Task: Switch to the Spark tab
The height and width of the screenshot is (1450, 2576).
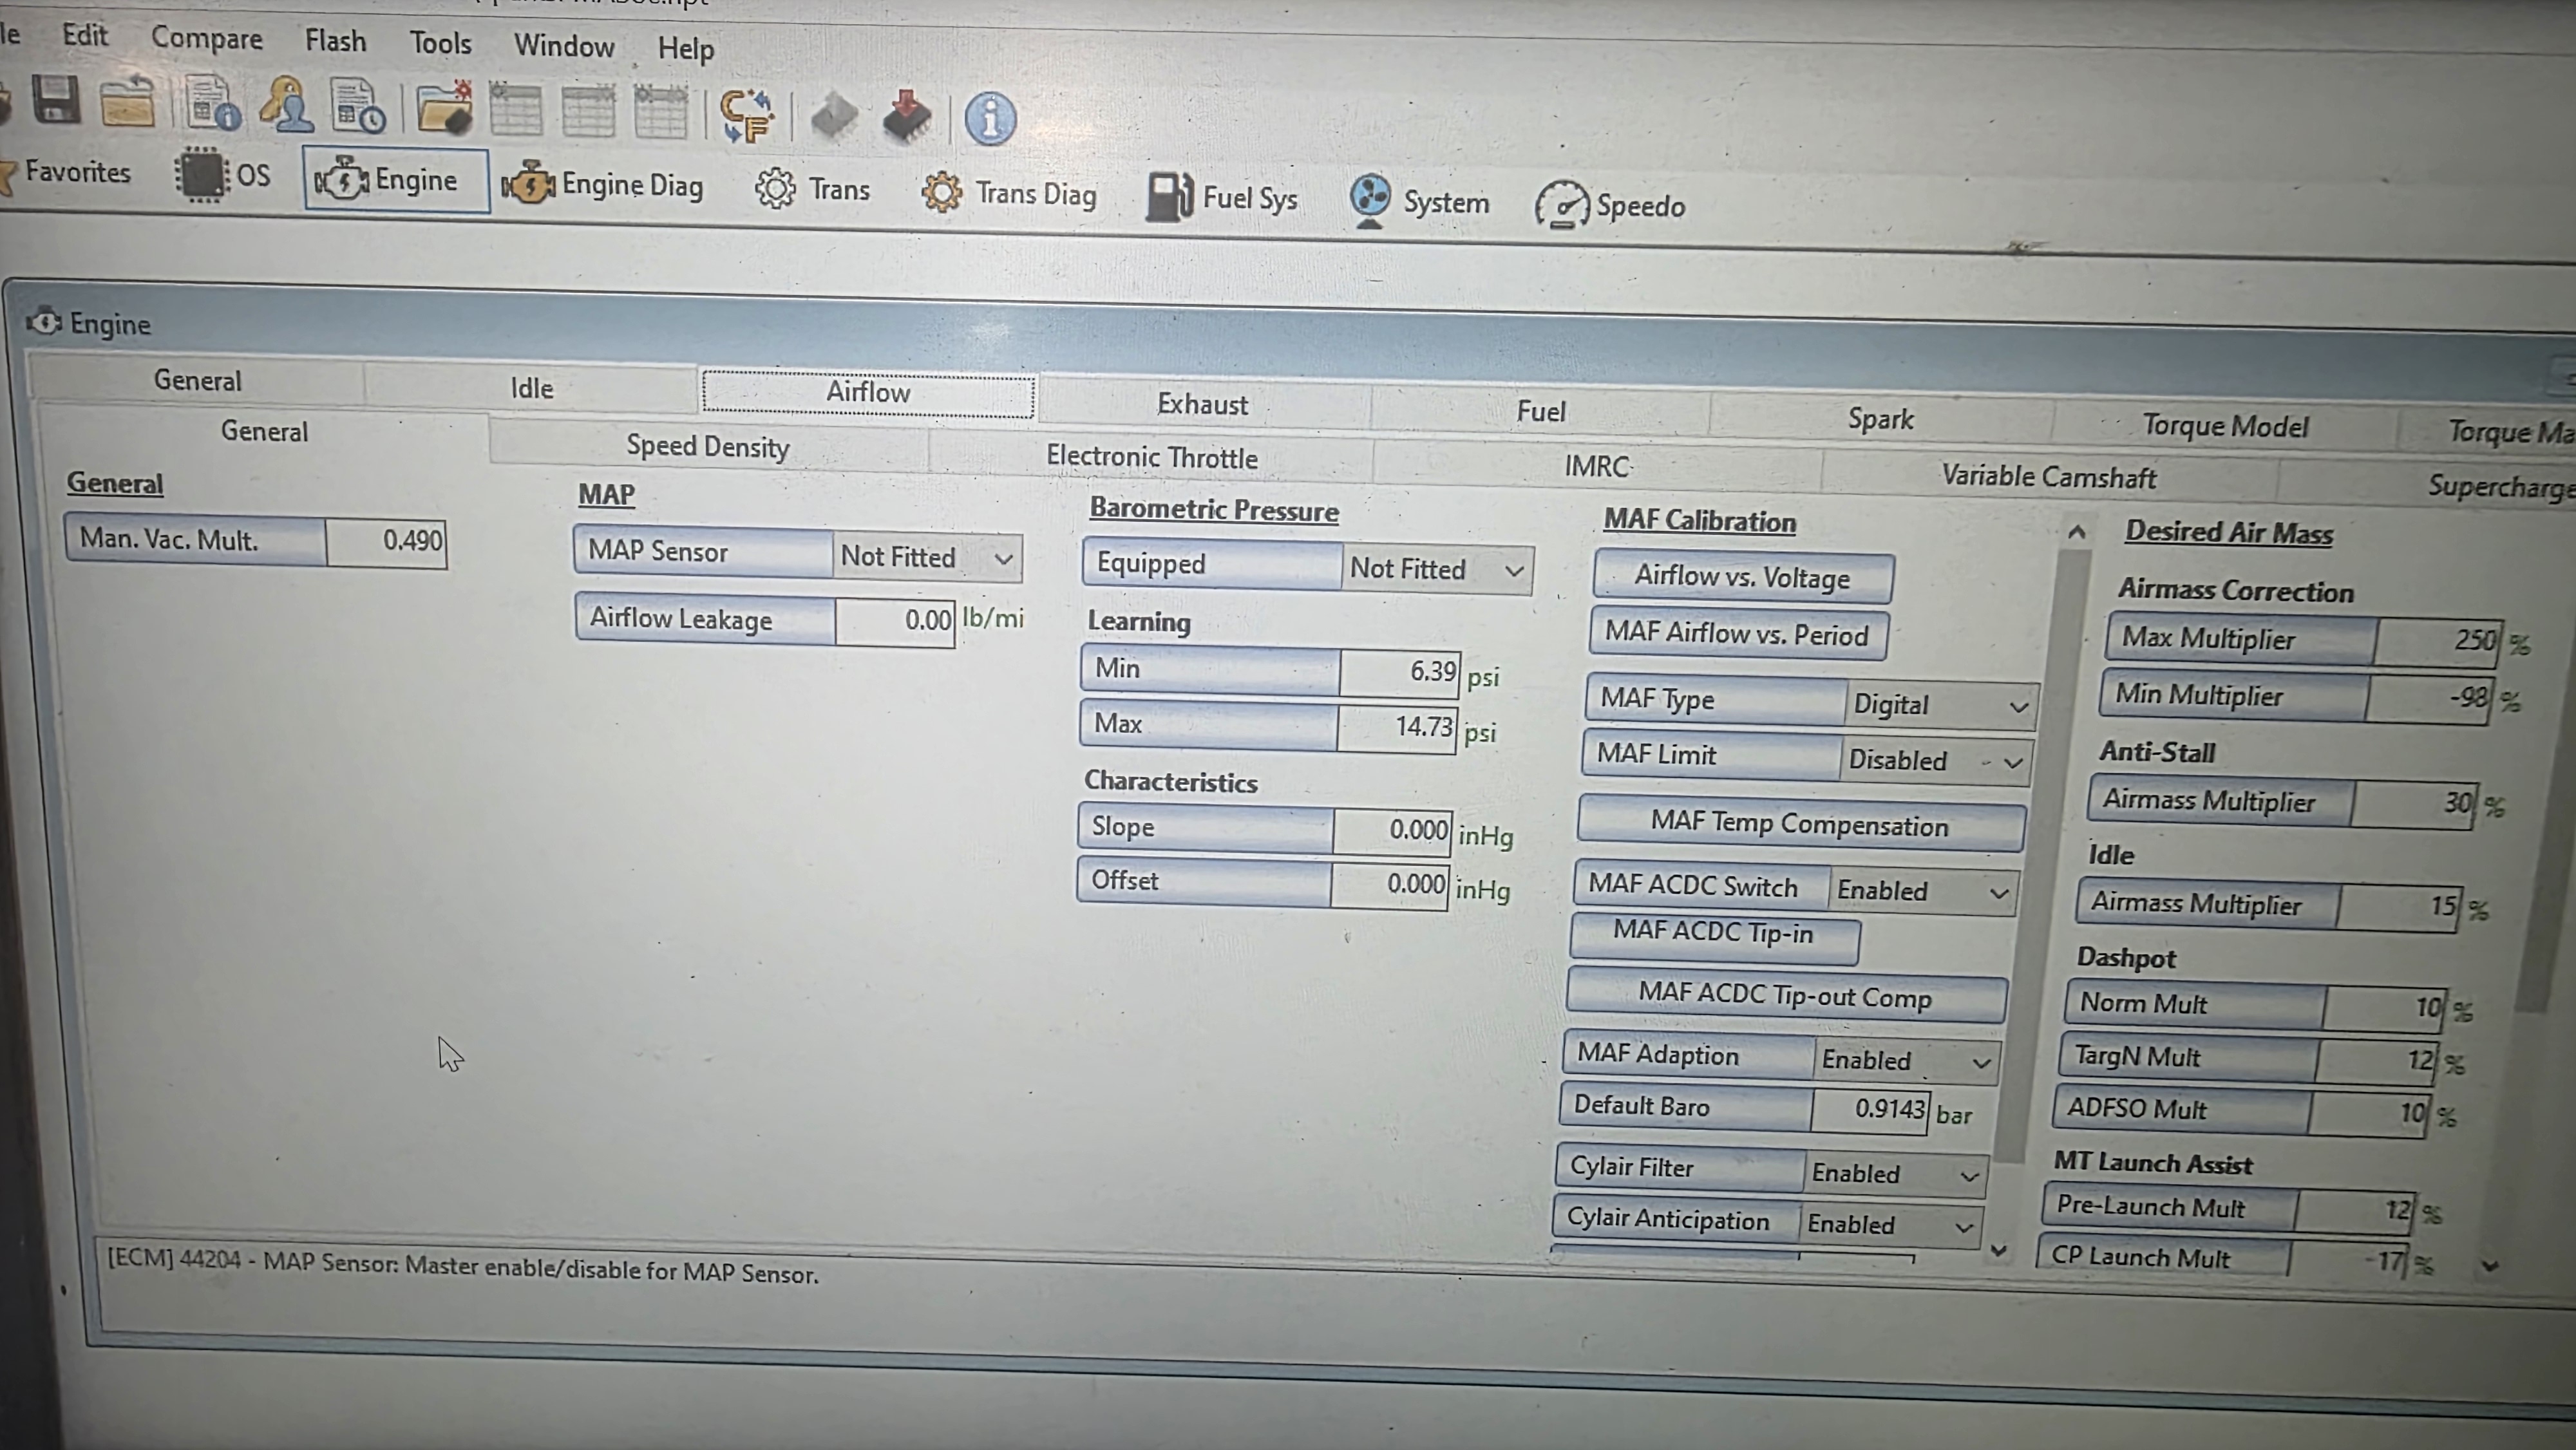Action: click(x=1880, y=419)
